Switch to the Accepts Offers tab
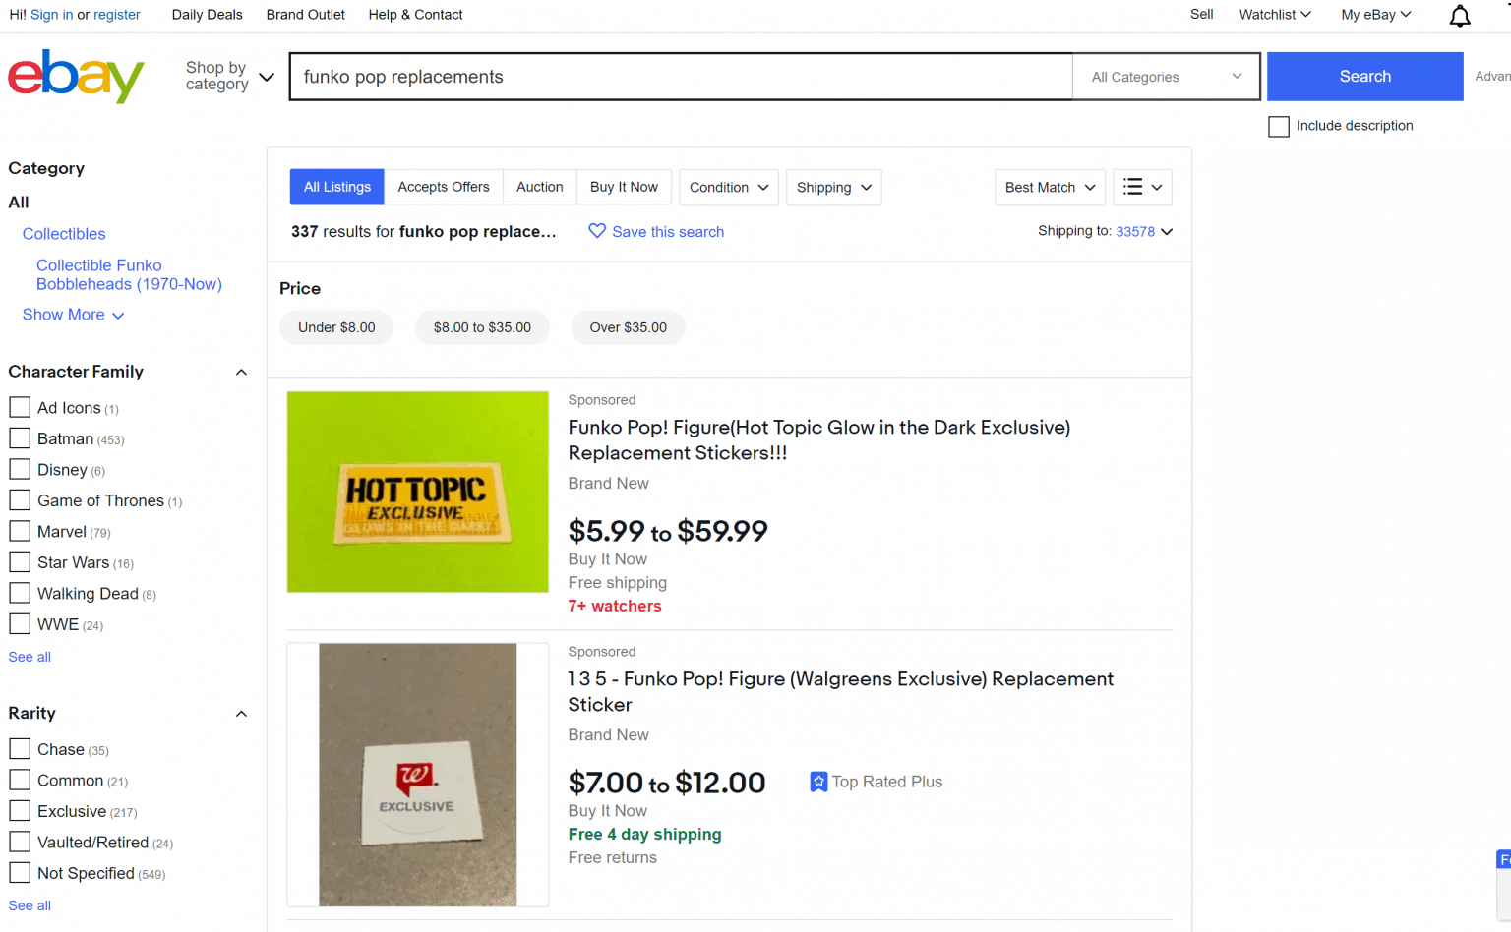The image size is (1511, 932). (444, 187)
